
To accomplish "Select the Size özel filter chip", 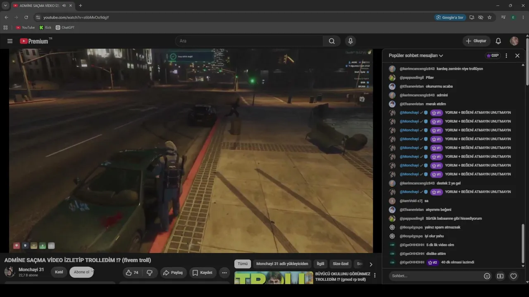I will pos(341,264).
